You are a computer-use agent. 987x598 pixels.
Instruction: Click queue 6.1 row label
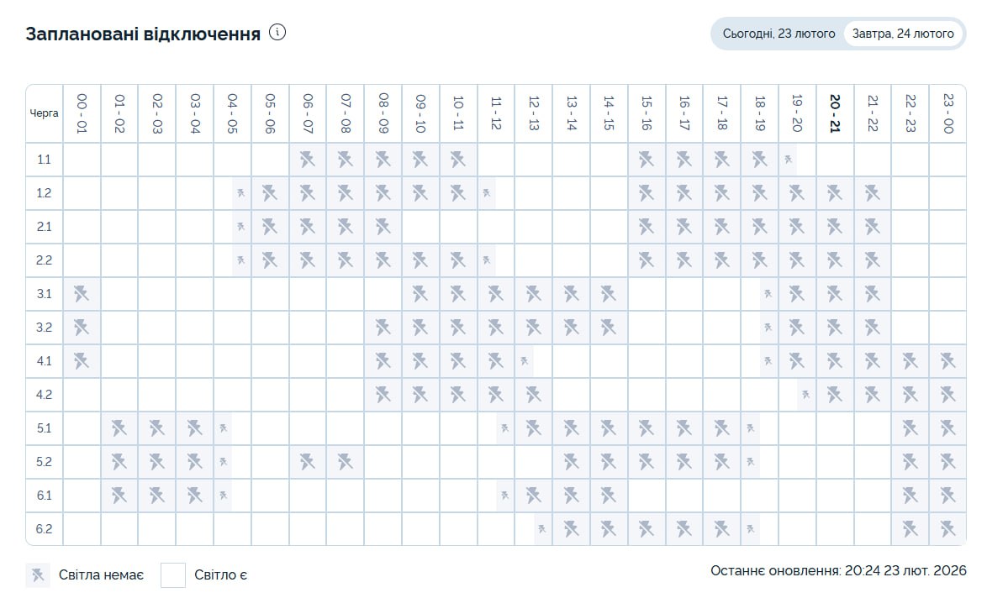tap(45, 496)
